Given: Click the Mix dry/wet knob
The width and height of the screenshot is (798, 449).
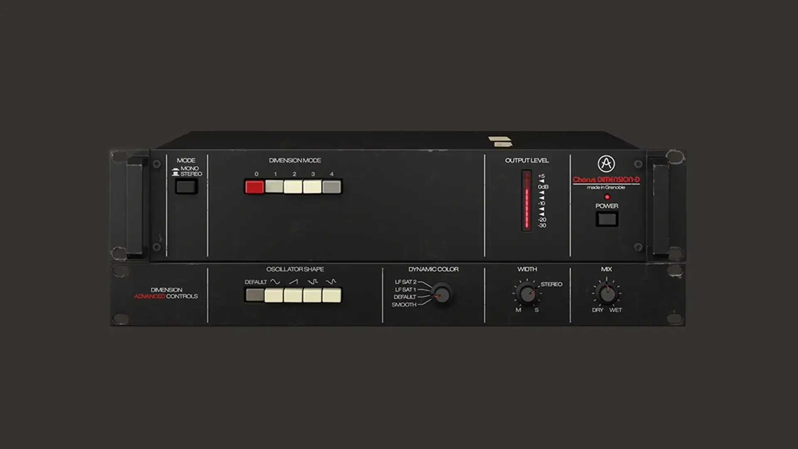Looking at the screenshot, I should pyautogui.click(x=606, y=294).
